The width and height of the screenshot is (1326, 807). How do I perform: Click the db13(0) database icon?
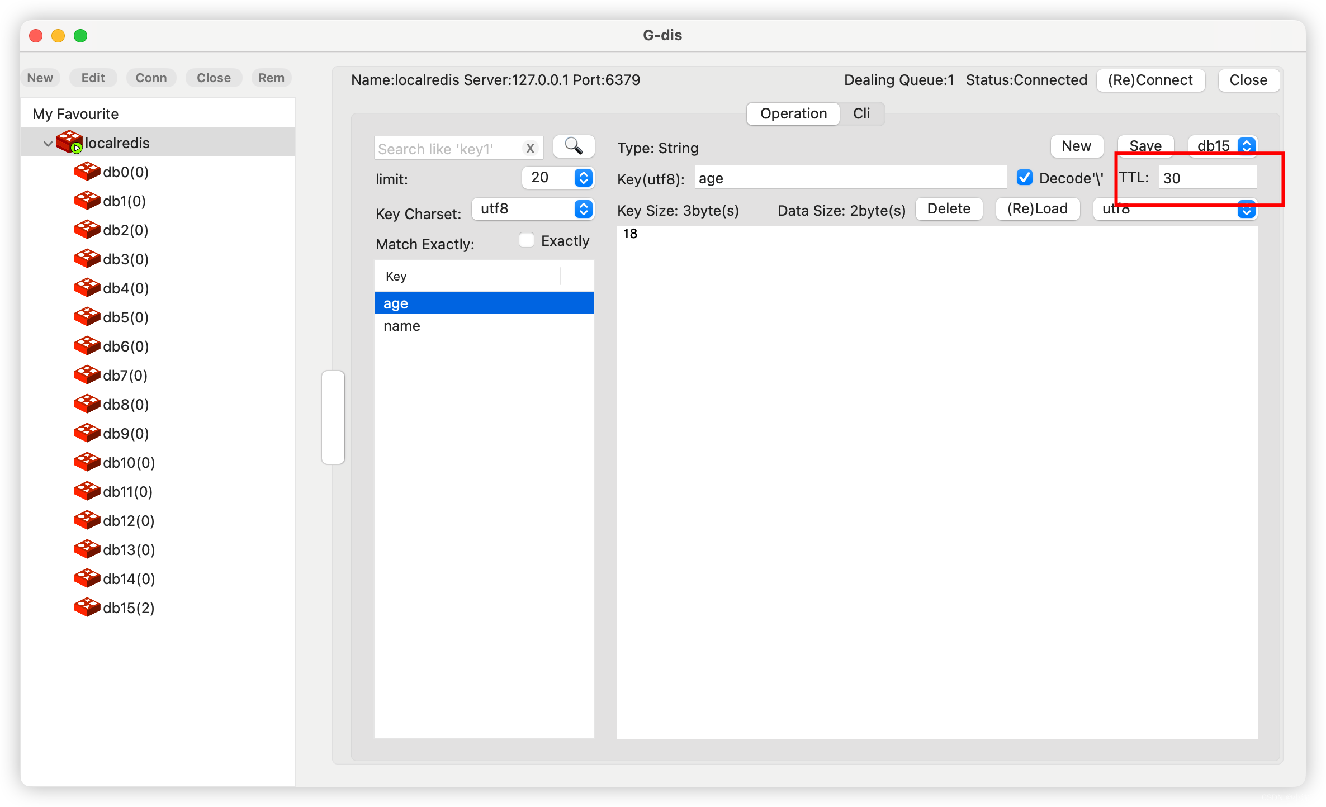87,549
